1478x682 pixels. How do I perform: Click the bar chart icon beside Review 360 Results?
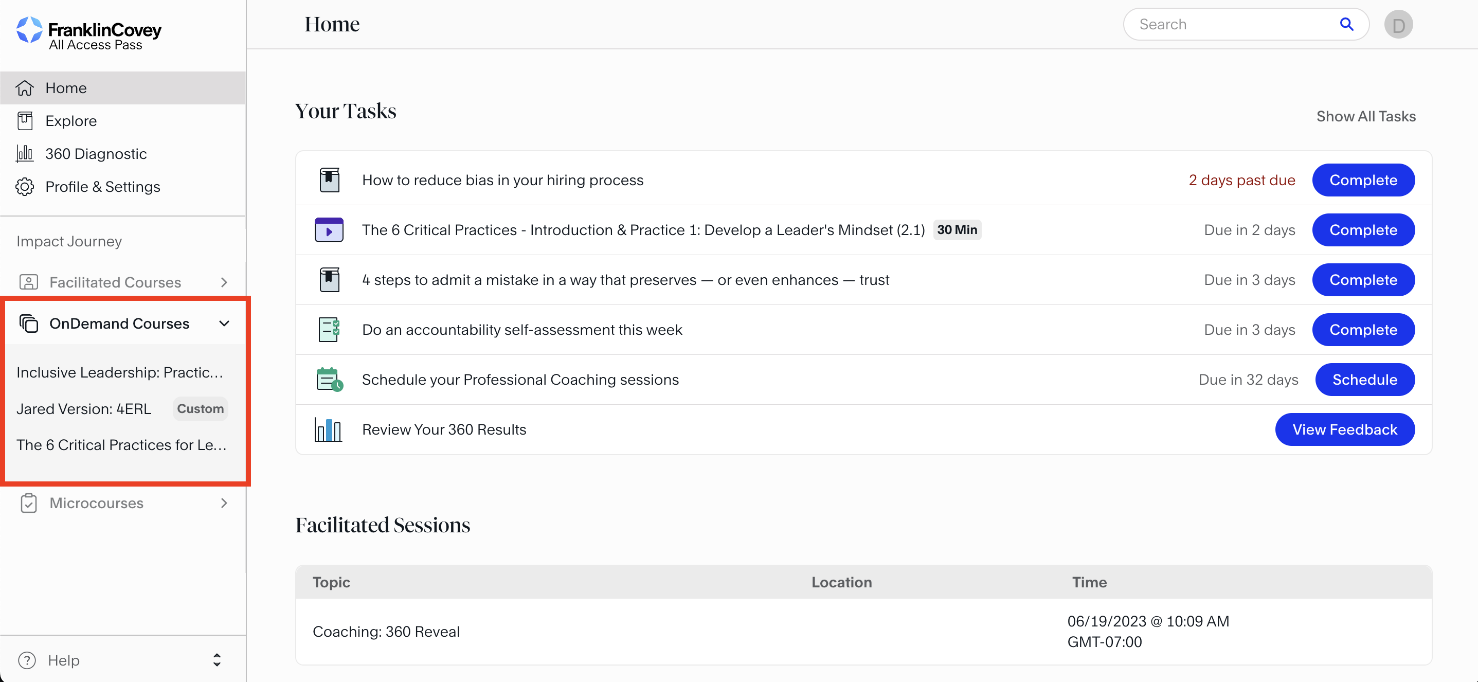click(x=328, y=429)
